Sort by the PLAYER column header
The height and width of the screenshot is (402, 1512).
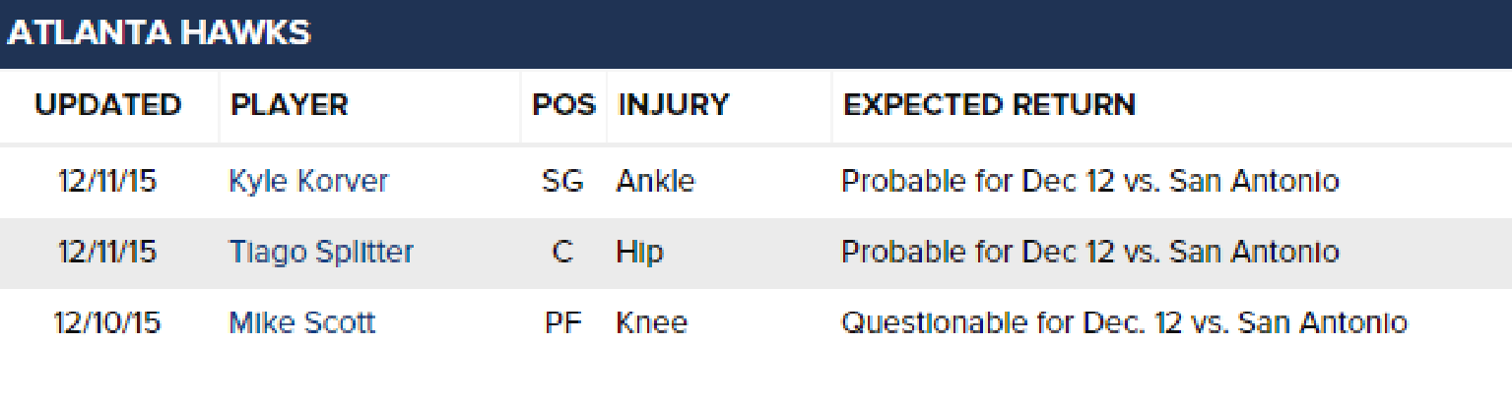click(290, 105)
